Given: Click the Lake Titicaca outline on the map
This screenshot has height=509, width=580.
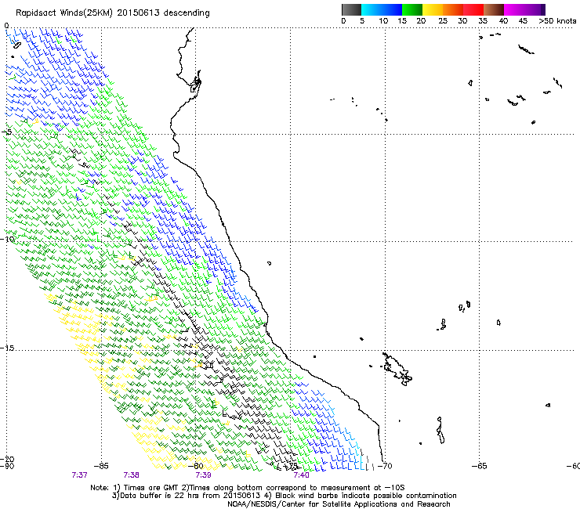Looking at the screenshot, I should tap(397, 370).
